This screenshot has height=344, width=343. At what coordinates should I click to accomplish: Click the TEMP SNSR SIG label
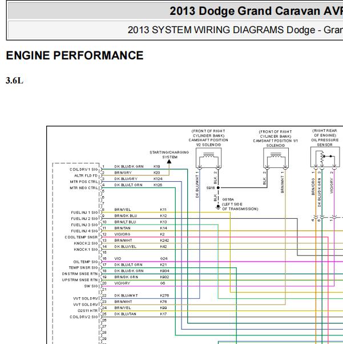(83, 267)
